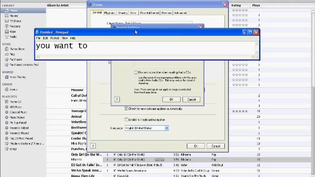
Task: Click the Notepad title bar app icon
Action: pos(37,32)
